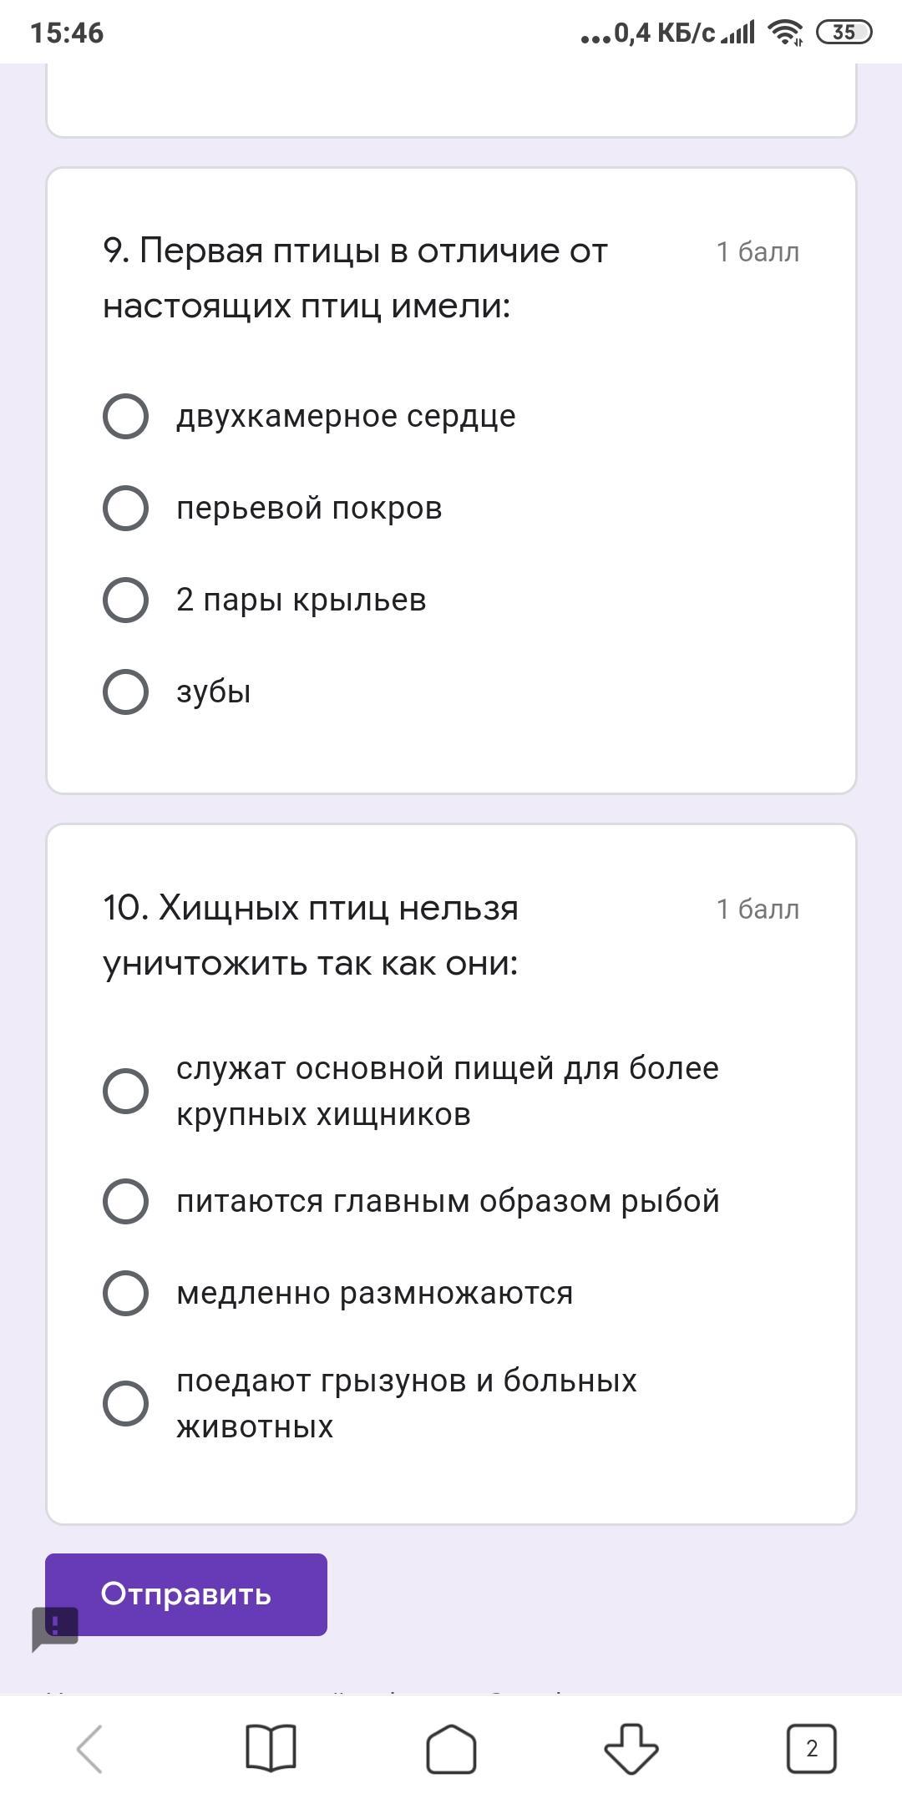Tap the question 9 title text
The width and height of the screenshot is (902, 1804).
355,278
